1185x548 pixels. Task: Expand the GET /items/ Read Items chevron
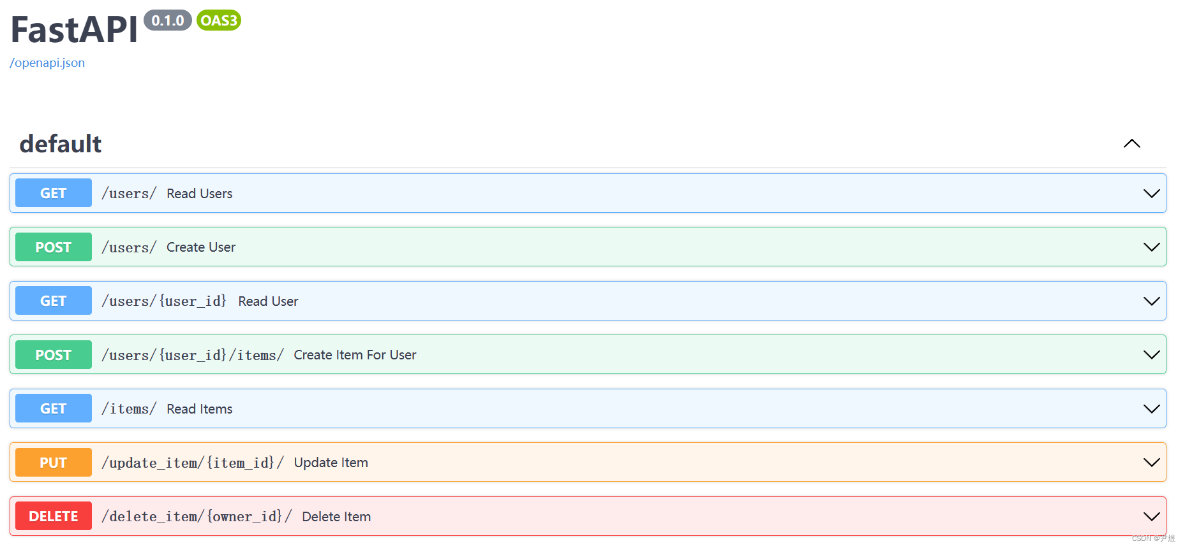click(1151, 408)
